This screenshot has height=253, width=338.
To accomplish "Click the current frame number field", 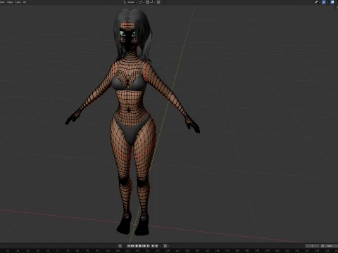I will [312, 246].
